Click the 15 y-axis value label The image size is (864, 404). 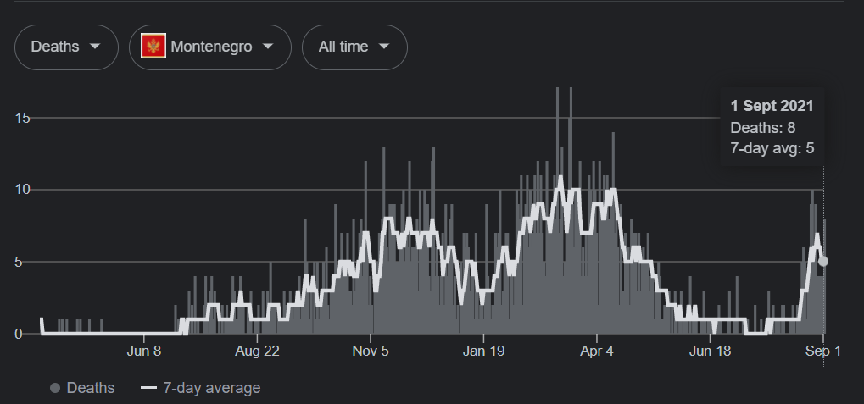[x=24, y=118]
